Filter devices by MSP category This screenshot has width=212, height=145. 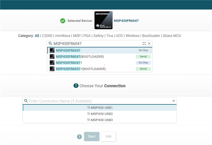(77, 36)
